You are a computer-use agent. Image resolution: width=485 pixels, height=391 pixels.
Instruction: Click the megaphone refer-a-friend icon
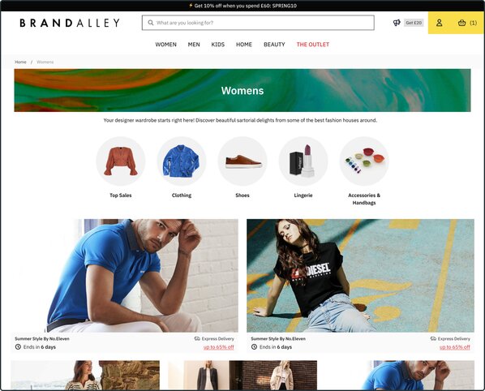(397, 23)
